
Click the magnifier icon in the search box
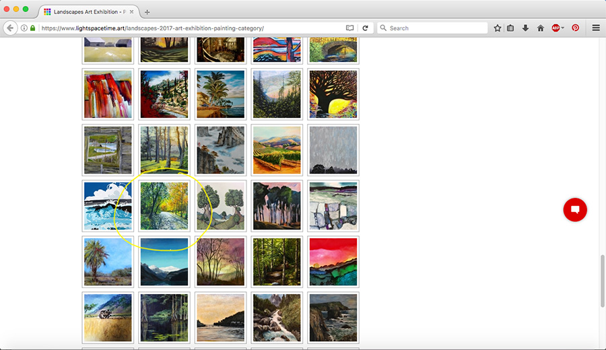click(383, 28)
